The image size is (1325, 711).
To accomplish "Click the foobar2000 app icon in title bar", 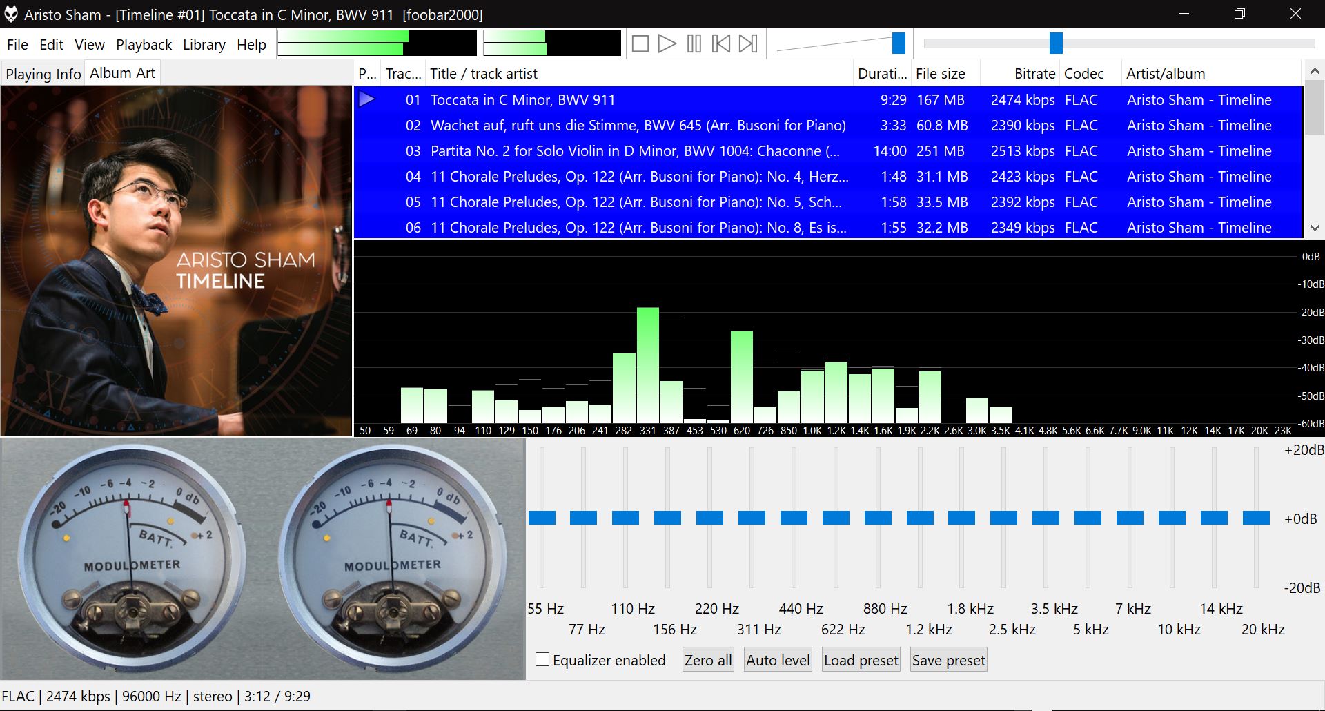I will coord(11,14).
